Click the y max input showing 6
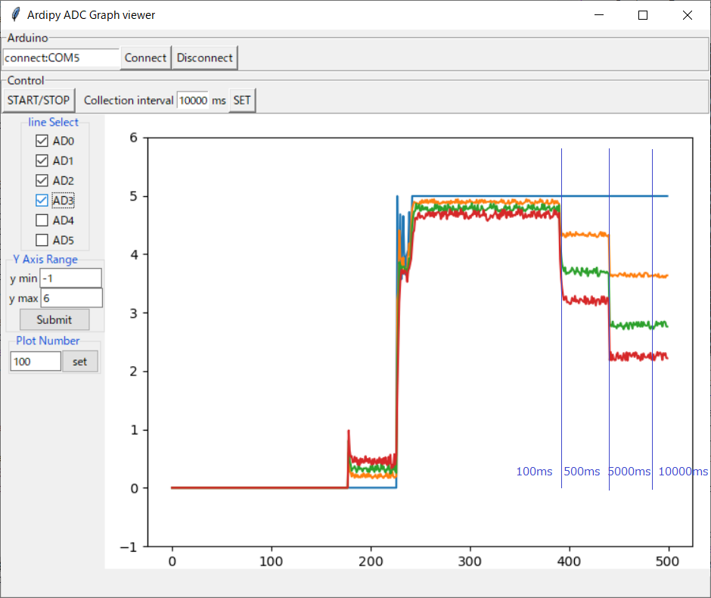Image resolution: width=711 pixels, height=598 pixels. click(x=70, y=297)
